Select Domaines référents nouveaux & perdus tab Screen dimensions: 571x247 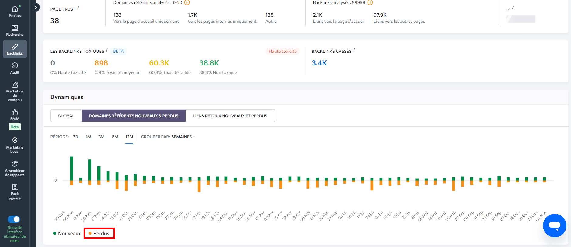pyautogui.click(x=134, y=116)
